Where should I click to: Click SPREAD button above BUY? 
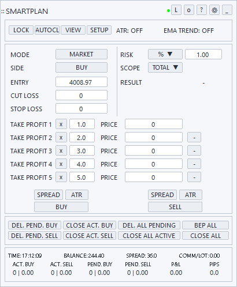tap(49, 195)
